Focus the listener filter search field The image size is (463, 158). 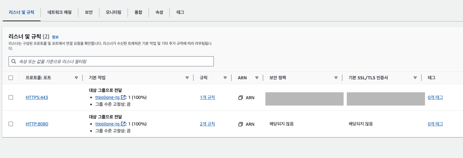(111, 61)
